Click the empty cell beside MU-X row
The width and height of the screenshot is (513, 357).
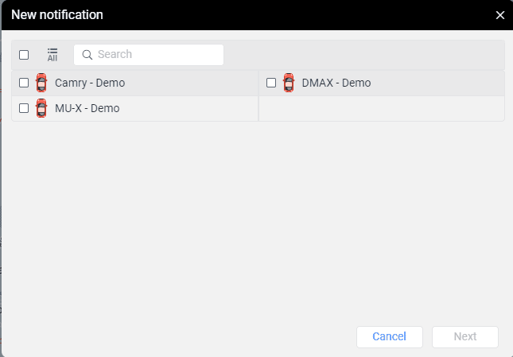coord(382,109)
